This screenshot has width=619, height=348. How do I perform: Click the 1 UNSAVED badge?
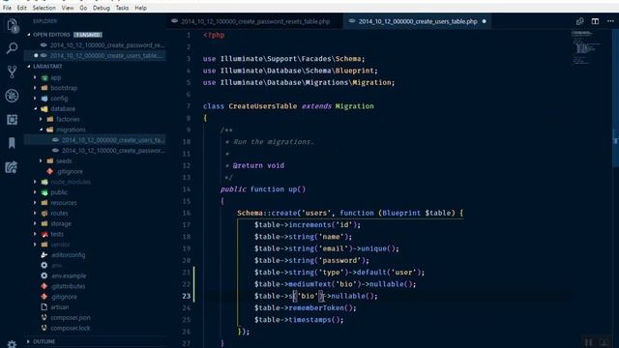[88, 35]
